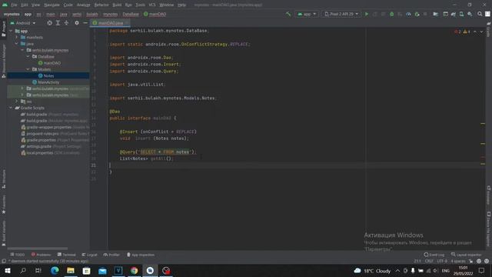
Task: Open Resource Manager side tool window
Action: click(4, 62)
